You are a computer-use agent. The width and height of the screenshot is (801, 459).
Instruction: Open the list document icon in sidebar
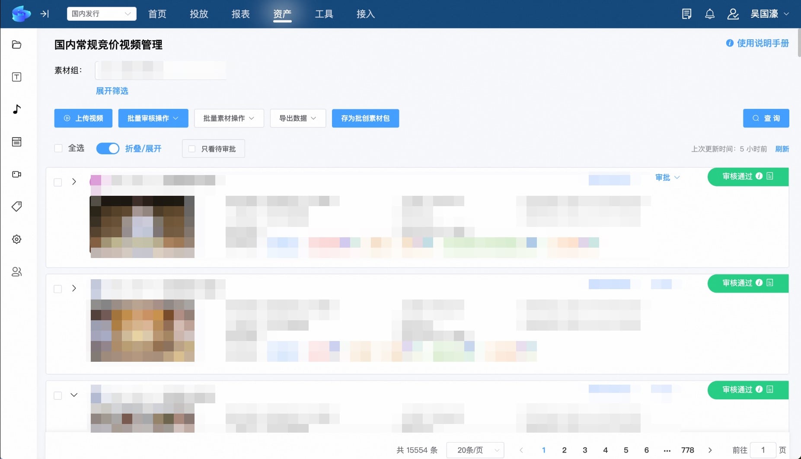16,142
